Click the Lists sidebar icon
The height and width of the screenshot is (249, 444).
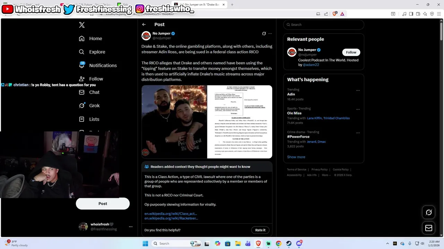point(82,119)
